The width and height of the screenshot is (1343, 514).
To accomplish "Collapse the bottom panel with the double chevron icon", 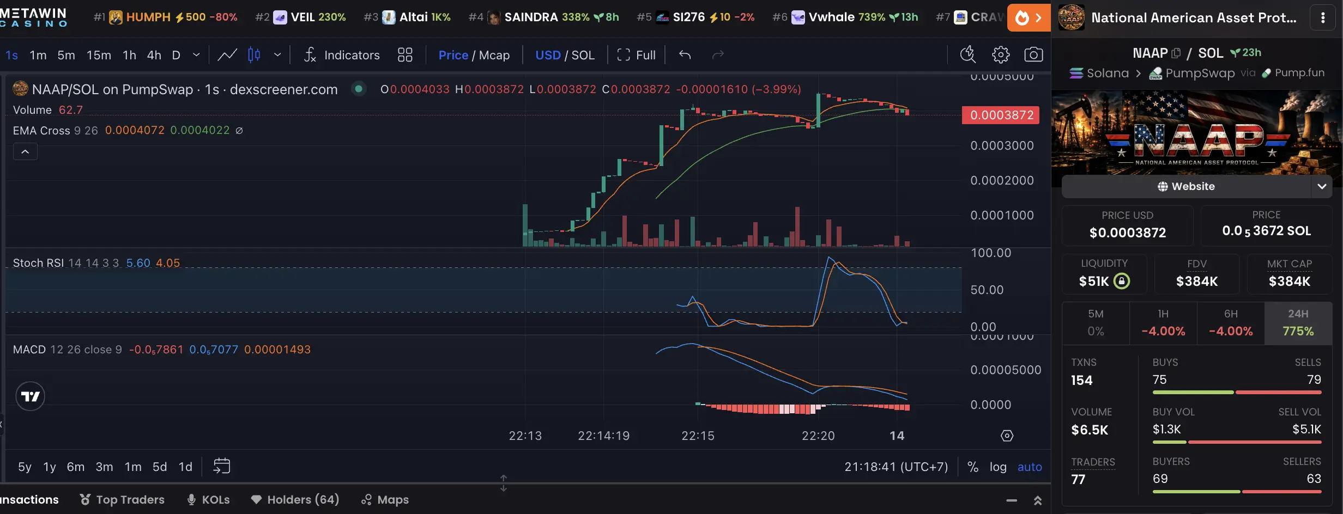I will click(x=1038, y=500).
